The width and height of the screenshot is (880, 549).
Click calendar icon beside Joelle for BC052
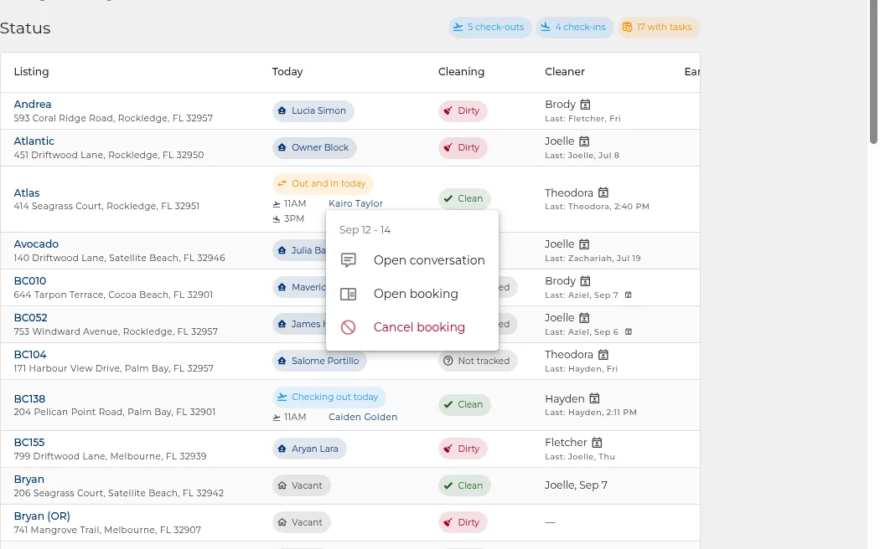click(584, 318)
